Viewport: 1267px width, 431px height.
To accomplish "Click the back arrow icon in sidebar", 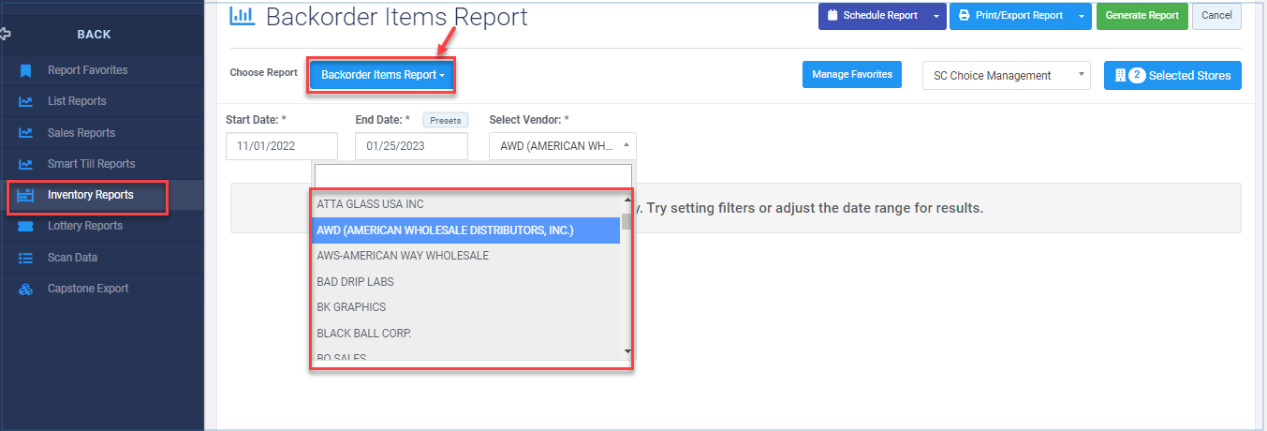I will coord(6,34).
